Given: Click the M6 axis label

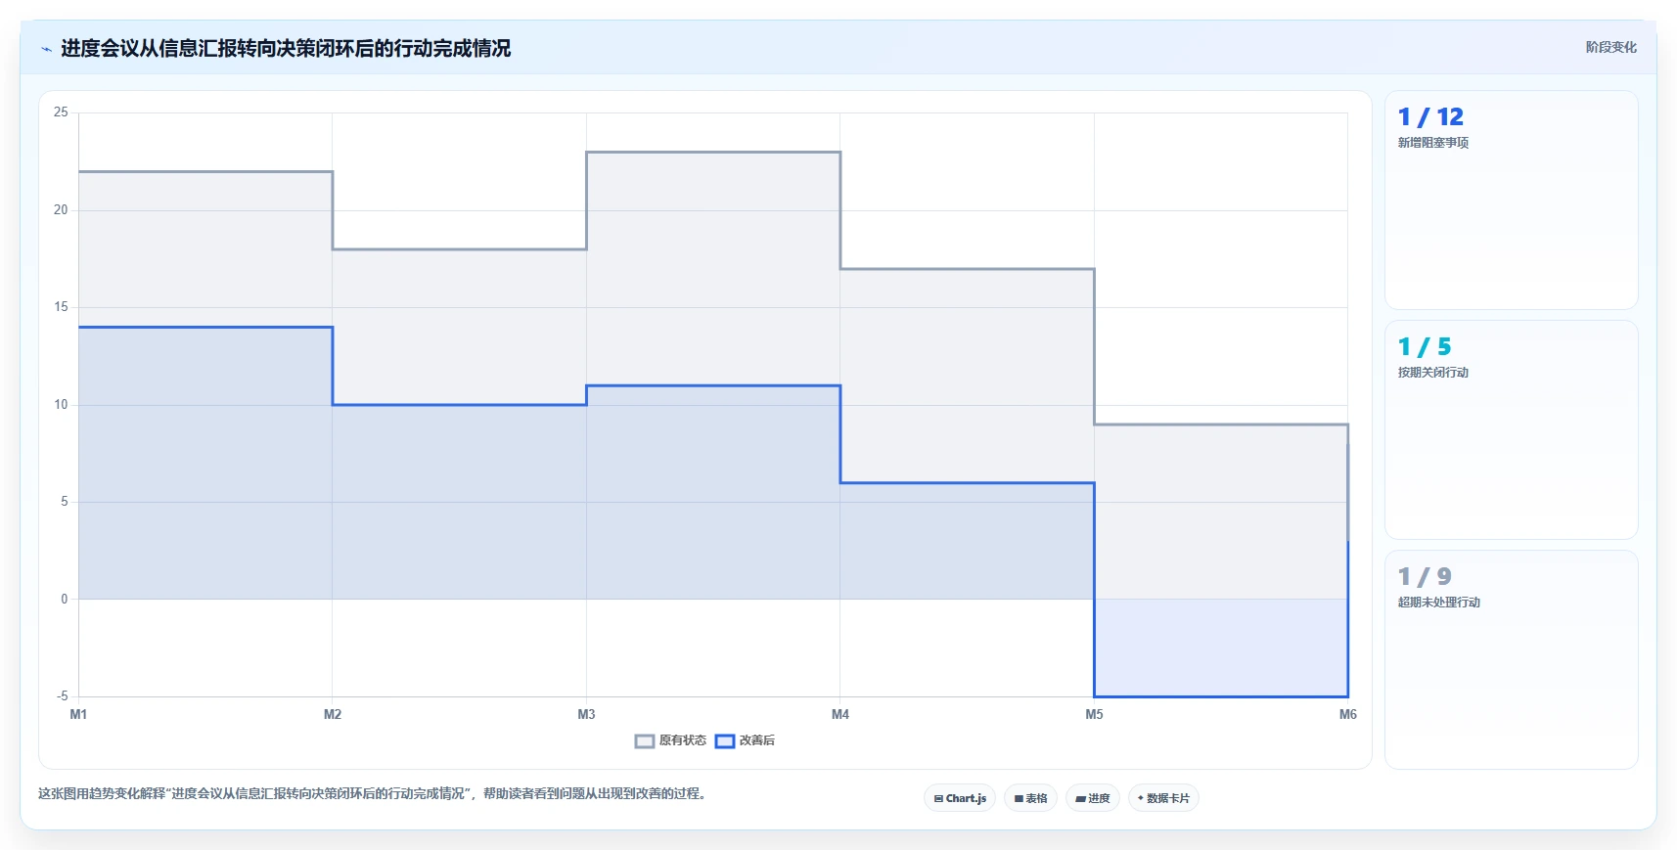Looking at the screenshot, I should tap(1348, 715).
